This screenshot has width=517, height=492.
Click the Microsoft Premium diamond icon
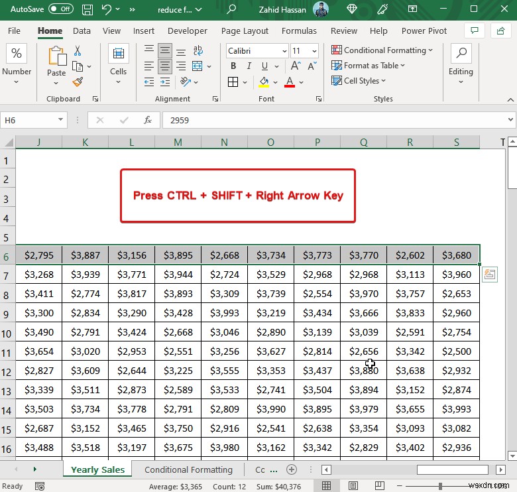pos(352,9)
